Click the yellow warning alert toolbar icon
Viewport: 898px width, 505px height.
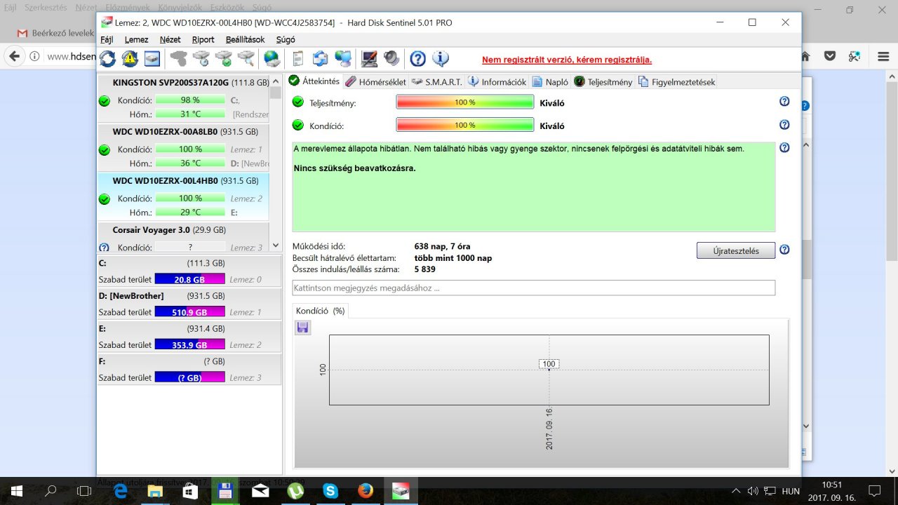[x=130, y=58]
